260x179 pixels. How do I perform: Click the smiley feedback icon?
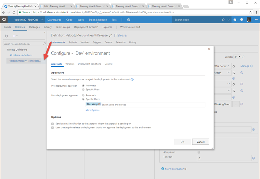(x=241, y=19)
